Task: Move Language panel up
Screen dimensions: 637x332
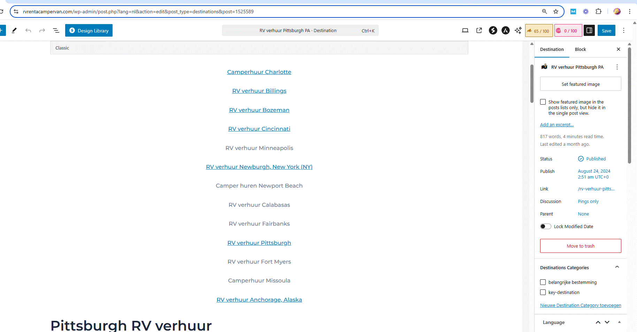Action: click(x=598, y=322)
